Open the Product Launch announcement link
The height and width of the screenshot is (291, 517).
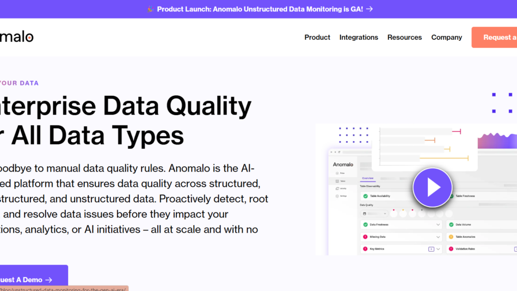[256, 9]
